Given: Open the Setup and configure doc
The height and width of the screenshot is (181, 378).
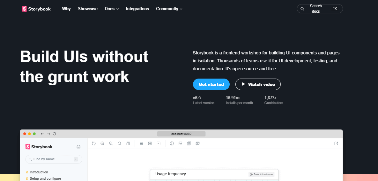Looking at the screenshot, I should (43, 178).
